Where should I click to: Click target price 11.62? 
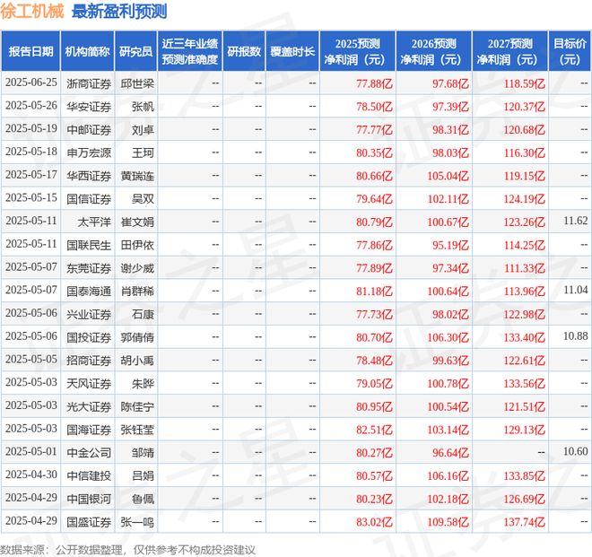tap(575, 221)
